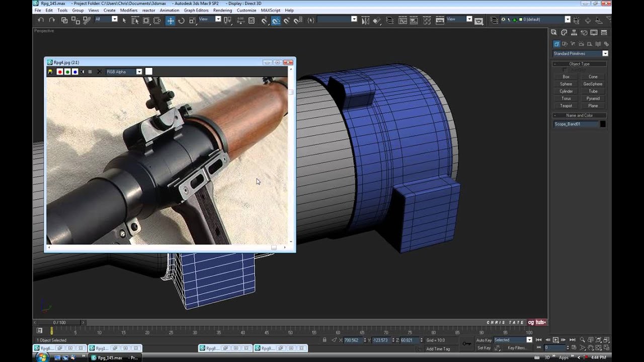The height and width of the screenshot is (362, 644).
Task: Click the Lights category icon
Action: pyautogui.click(x=573, y=44)
